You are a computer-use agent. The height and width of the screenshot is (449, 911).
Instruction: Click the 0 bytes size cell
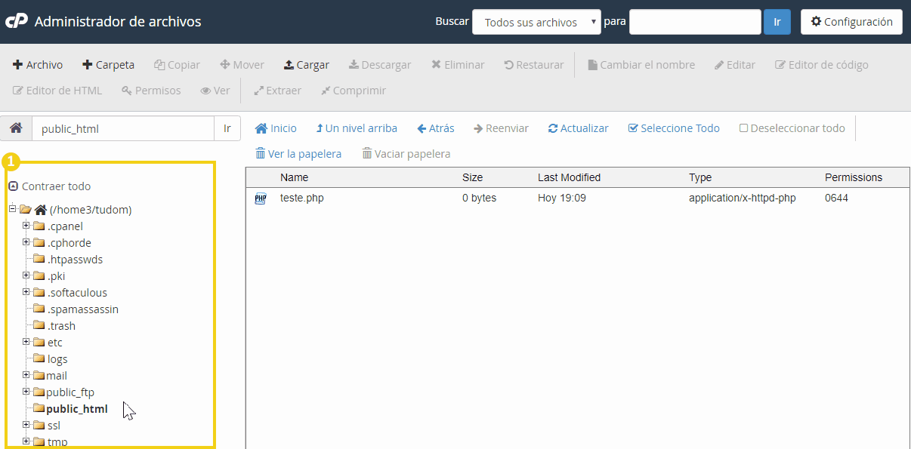[x=479, y=198]
